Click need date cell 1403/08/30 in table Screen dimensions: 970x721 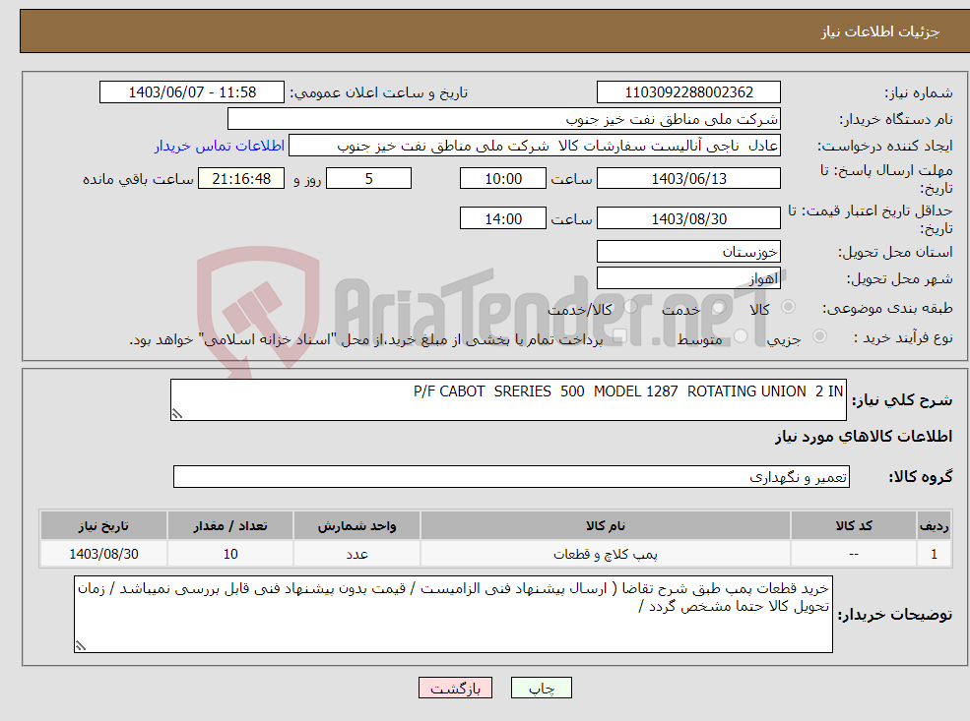[x=103, y=554]
